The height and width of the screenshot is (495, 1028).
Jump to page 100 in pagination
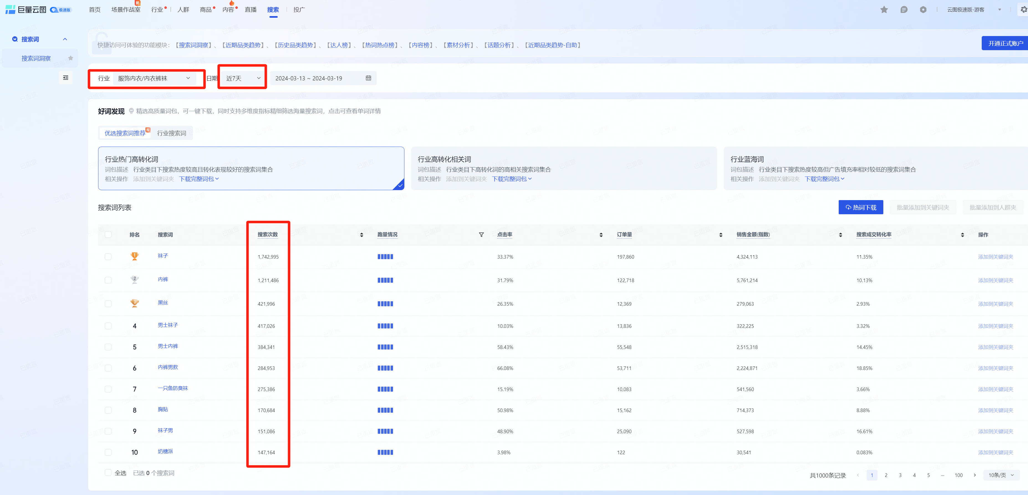pos(958,475)
